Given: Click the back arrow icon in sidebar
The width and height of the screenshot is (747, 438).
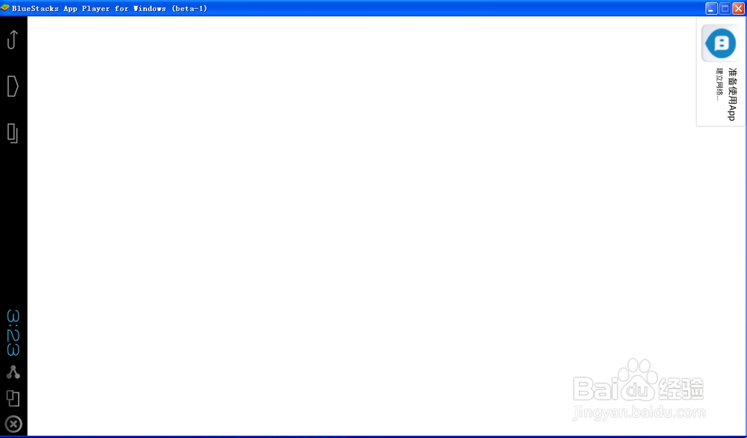Looking at the screenshot, I should coord(13,40).
